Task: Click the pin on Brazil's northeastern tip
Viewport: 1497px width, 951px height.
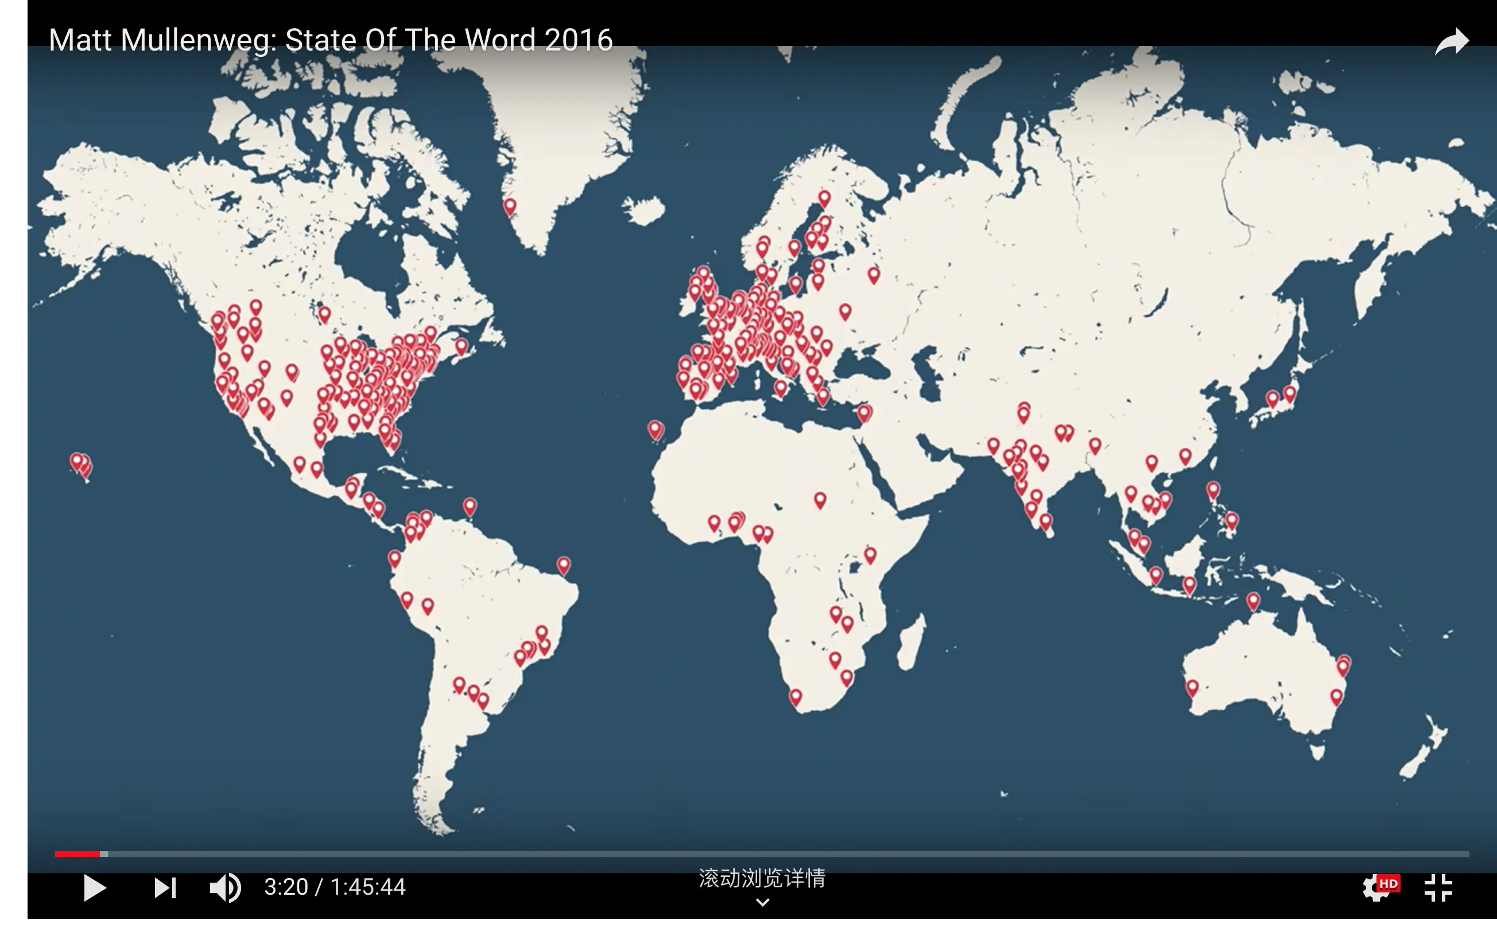Action: pyautogui.click(x=563, y=565)
